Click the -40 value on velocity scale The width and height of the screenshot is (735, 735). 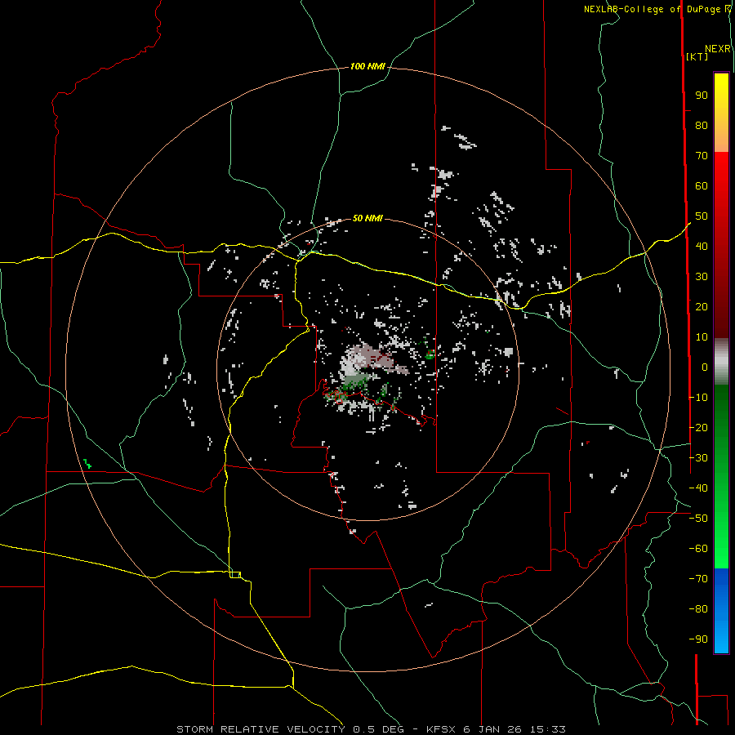point(698,488)
